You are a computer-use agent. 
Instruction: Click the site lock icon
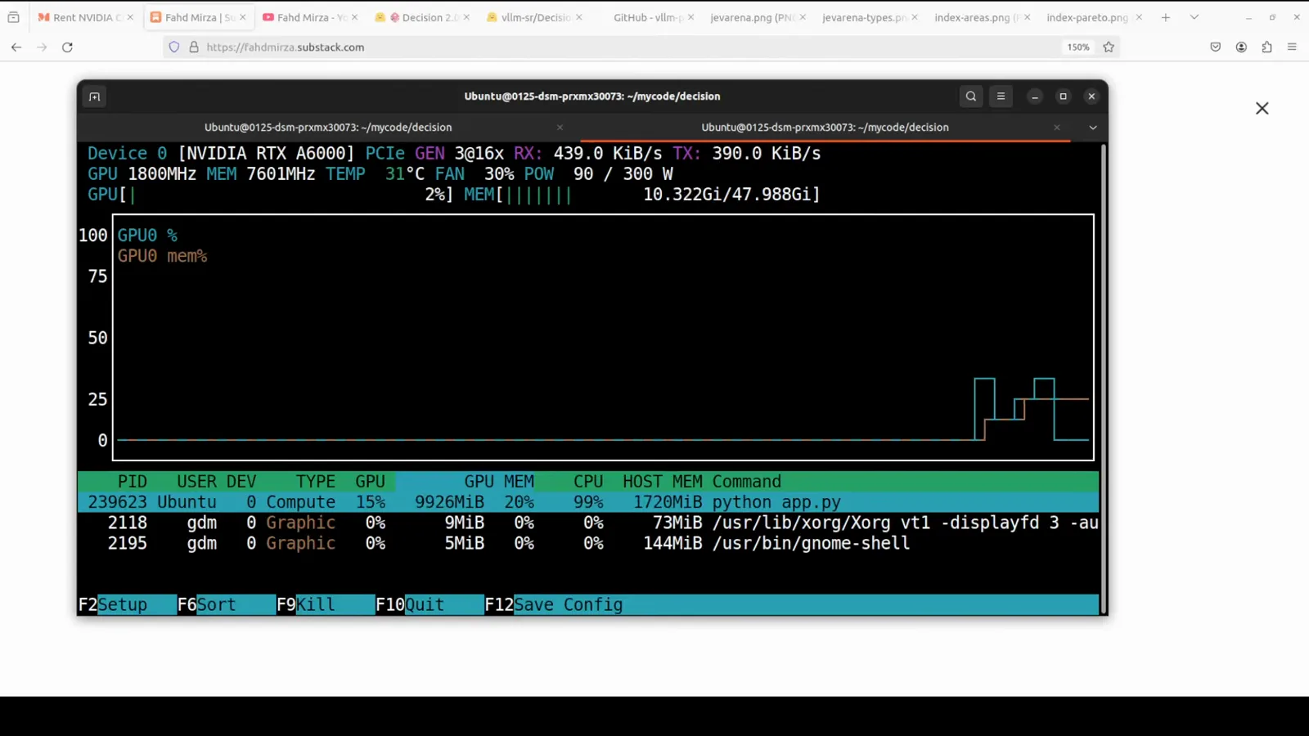click(x=194, y=47)
